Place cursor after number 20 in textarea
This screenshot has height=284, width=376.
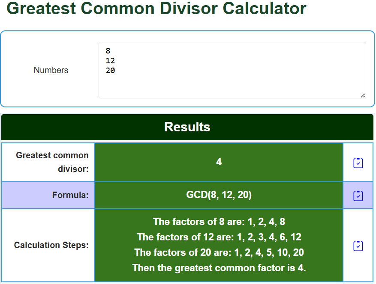click(115, 71)
